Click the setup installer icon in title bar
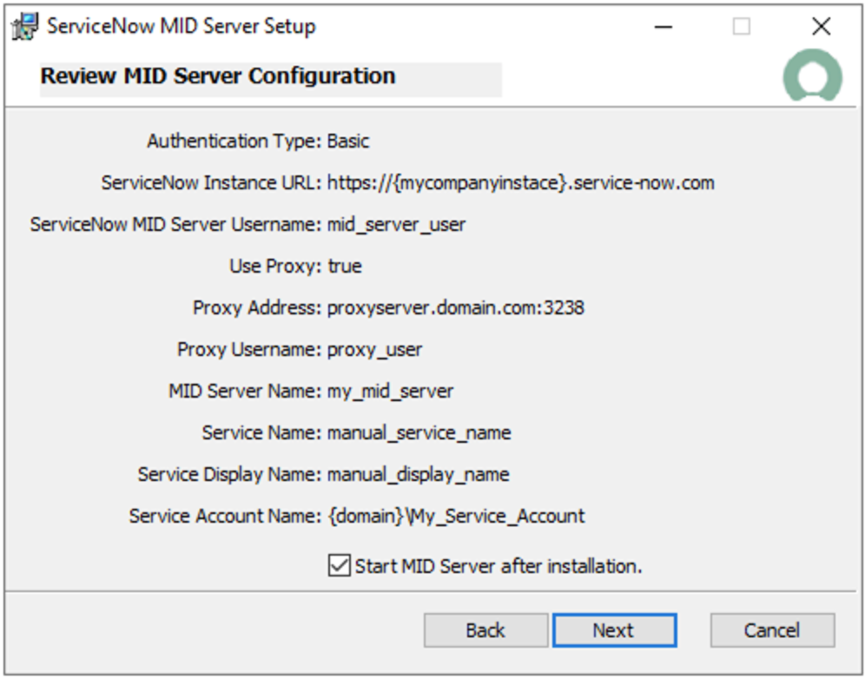This screenshot has height=679, width=865. coord(25,26)
